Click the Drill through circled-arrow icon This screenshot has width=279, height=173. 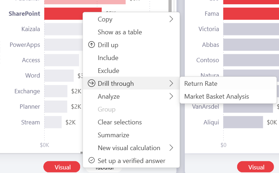(x=92, y=83)
